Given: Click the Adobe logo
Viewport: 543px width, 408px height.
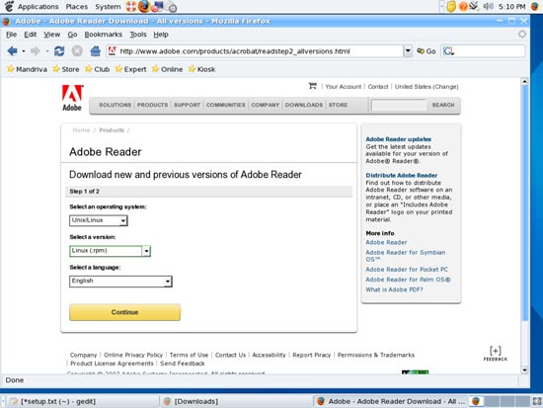Looking at the screenshot, I should click(72, 98).
